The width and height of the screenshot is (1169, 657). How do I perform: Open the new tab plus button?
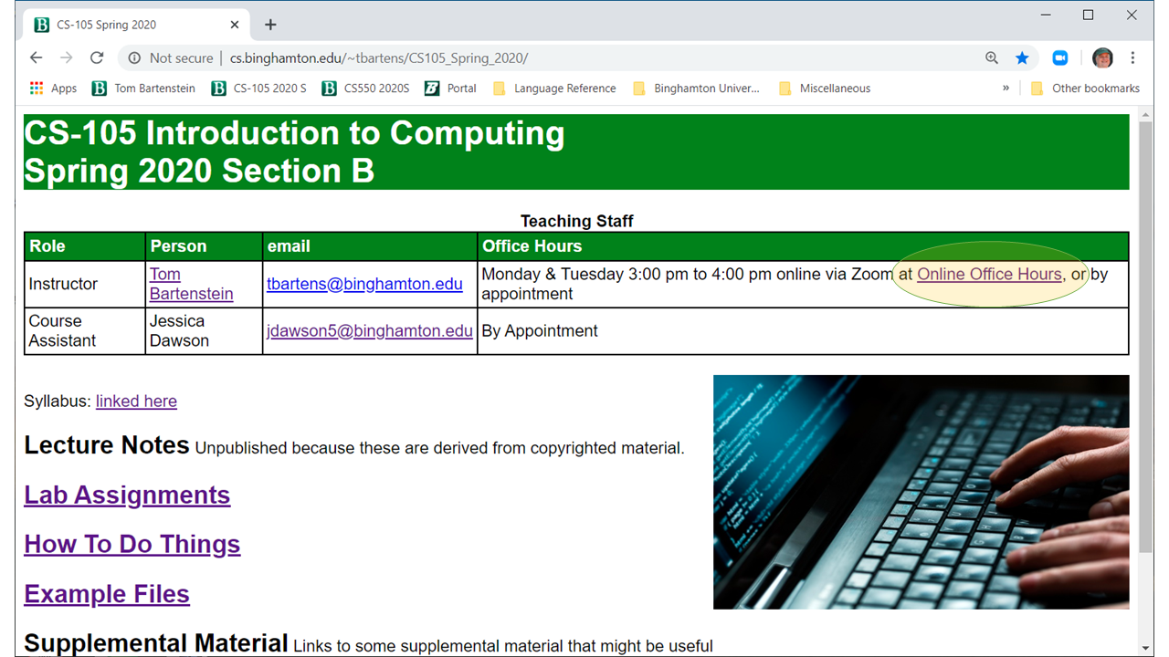pyautogui.click(x=270, y=25)
